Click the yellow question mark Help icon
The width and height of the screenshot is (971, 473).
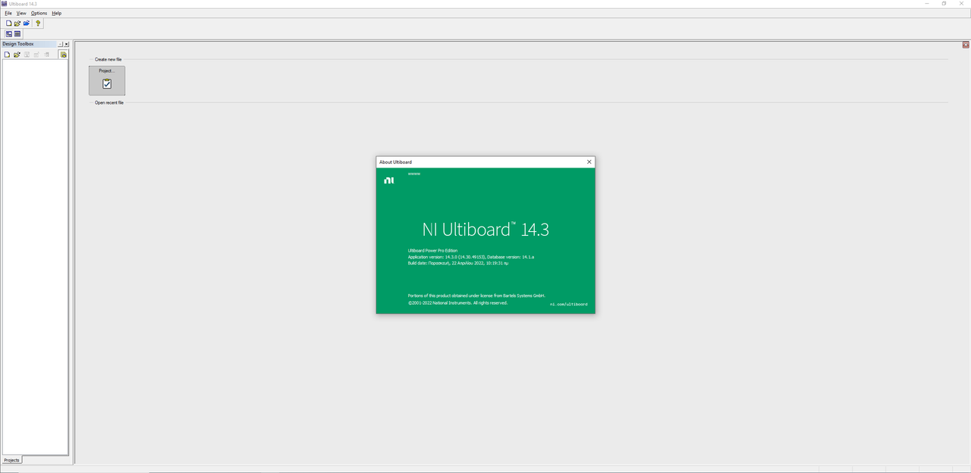pos(38,23)
